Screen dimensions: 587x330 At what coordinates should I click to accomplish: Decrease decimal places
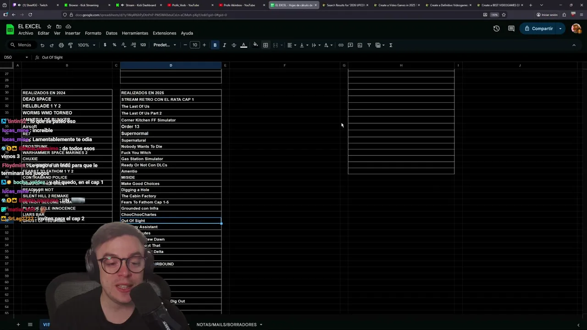pyautogui.click(x=124, y=45)
